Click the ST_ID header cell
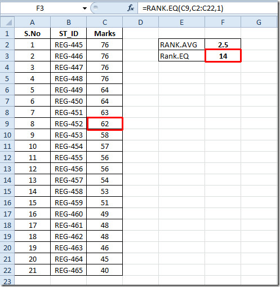 tap(69, 33)
